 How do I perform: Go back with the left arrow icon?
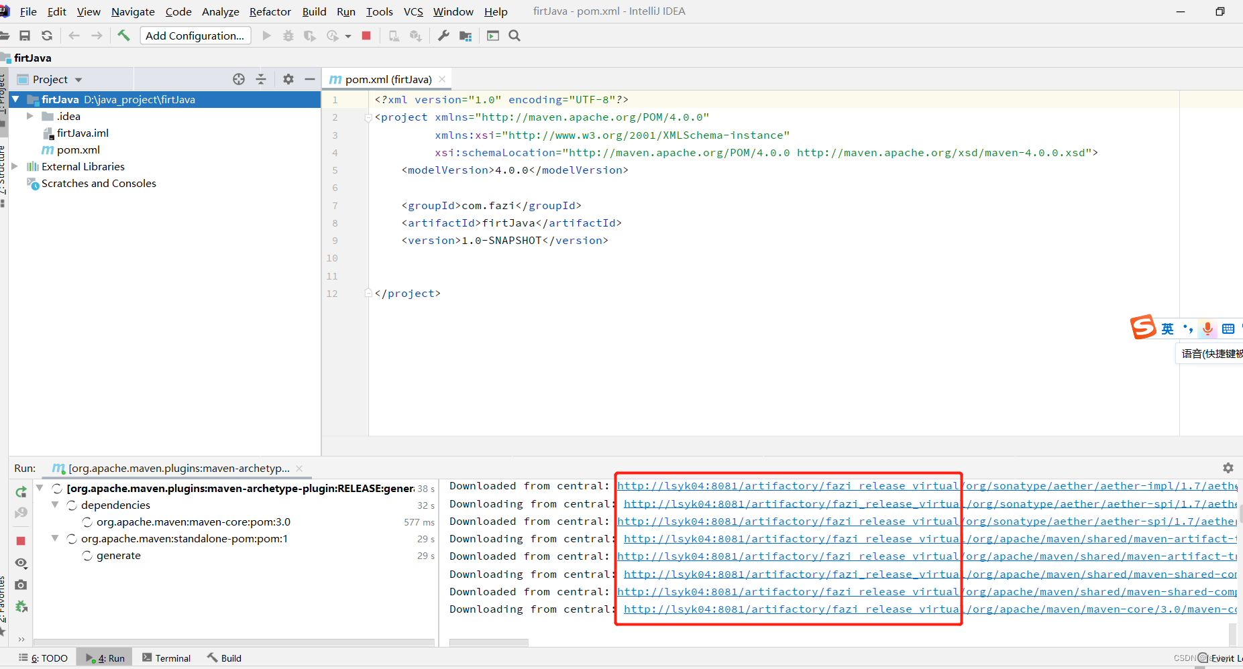tap(74, 36)
